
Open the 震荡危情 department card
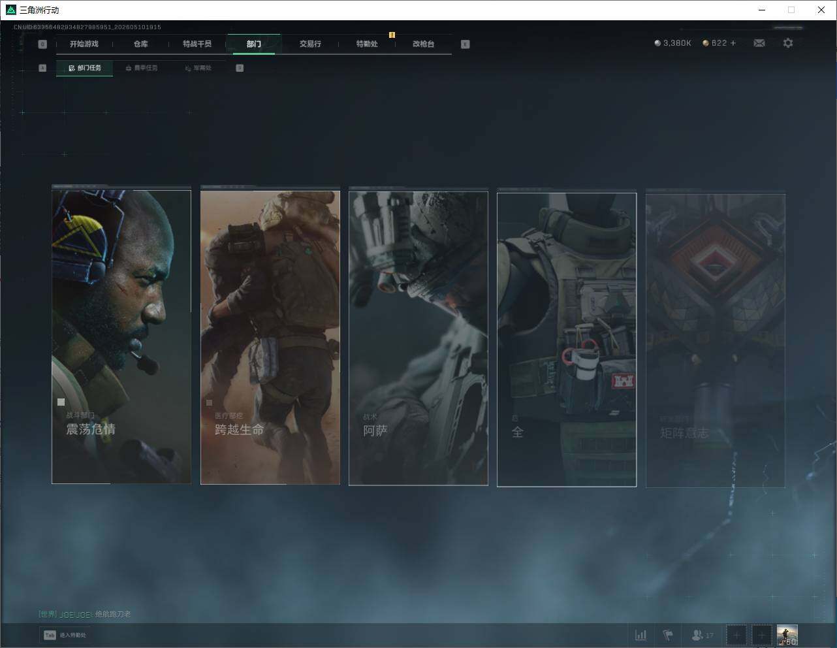[121, 337]
